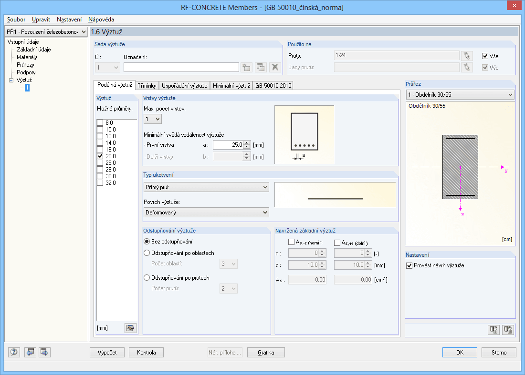Open the Upravit menu
Image resolution: width=525 pixels, height=375 pixels.
click(x=41, y=20)
